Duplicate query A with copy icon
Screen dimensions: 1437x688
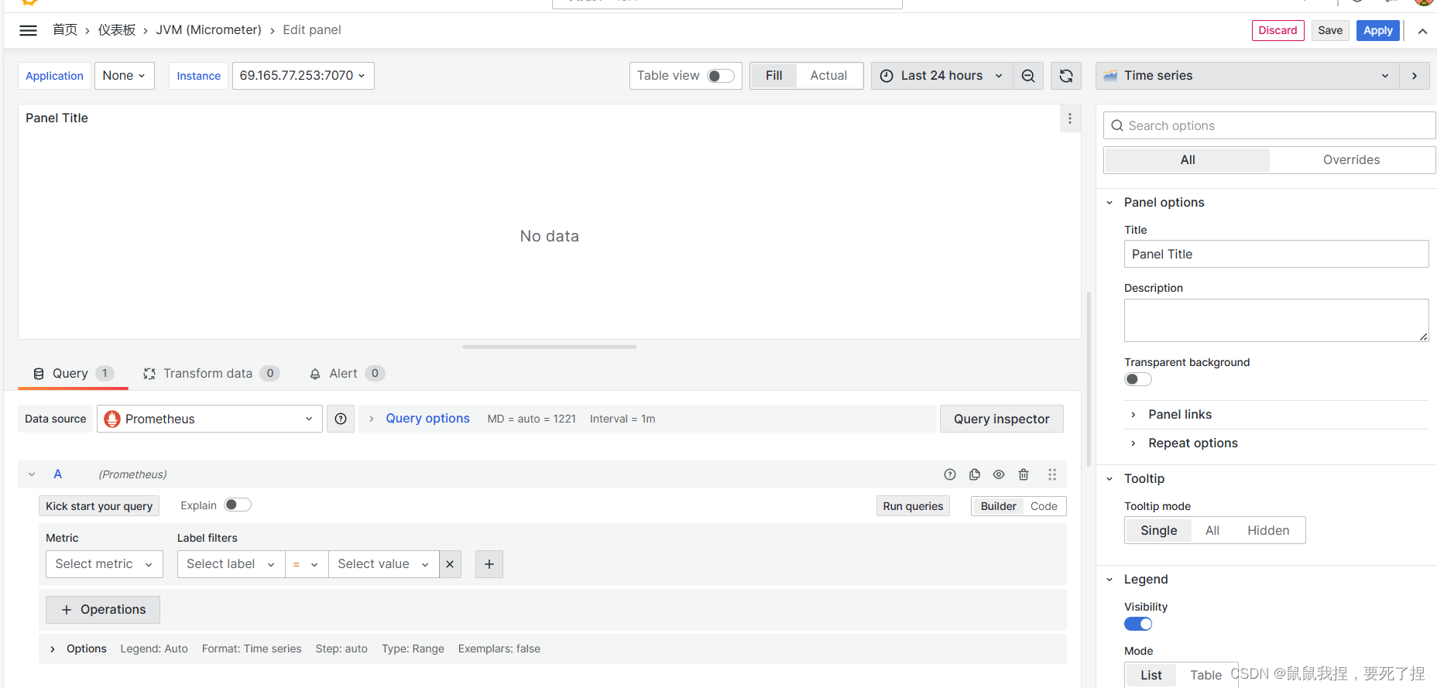[x=975, y=474]
